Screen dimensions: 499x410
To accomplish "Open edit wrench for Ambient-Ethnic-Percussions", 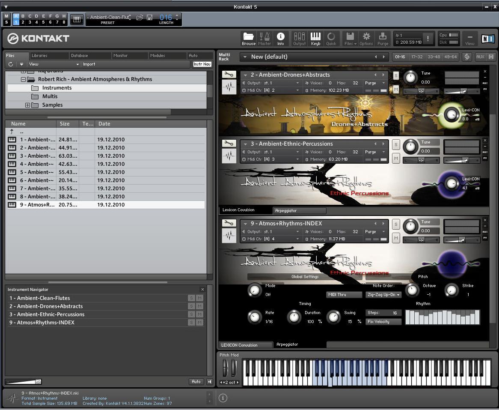I will 229,144.
